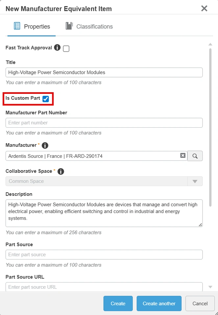Click the scroll down arrow of the form
This screenshot has width=218, height=315.
click(210, 287)
